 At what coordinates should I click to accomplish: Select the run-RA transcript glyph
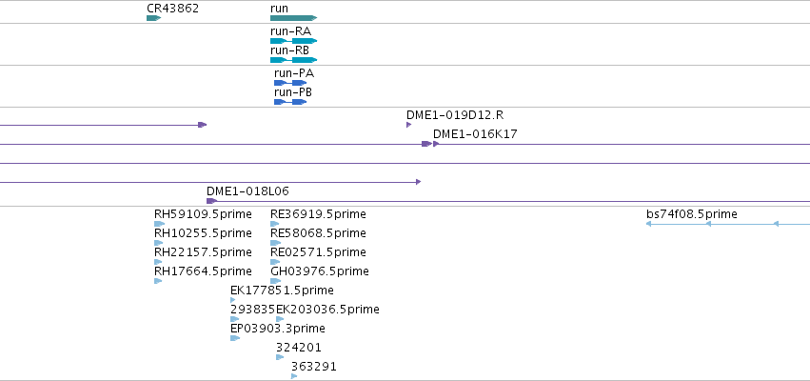point(293,41)
